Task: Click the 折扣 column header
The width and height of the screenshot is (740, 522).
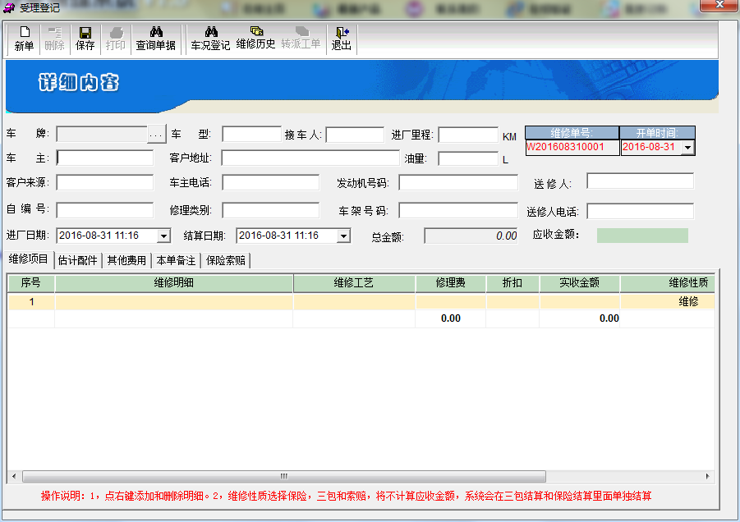Action: (512, 283)
